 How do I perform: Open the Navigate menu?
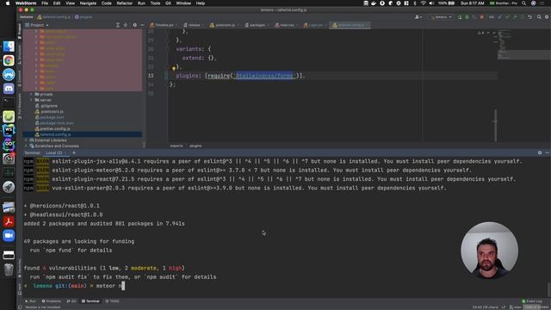pyautogui.click(x=88, y=3)
